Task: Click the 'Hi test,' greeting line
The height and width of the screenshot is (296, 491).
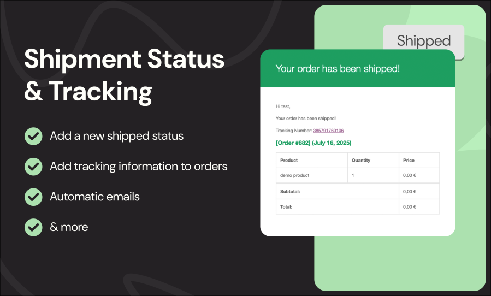Action: coord(283,106)
